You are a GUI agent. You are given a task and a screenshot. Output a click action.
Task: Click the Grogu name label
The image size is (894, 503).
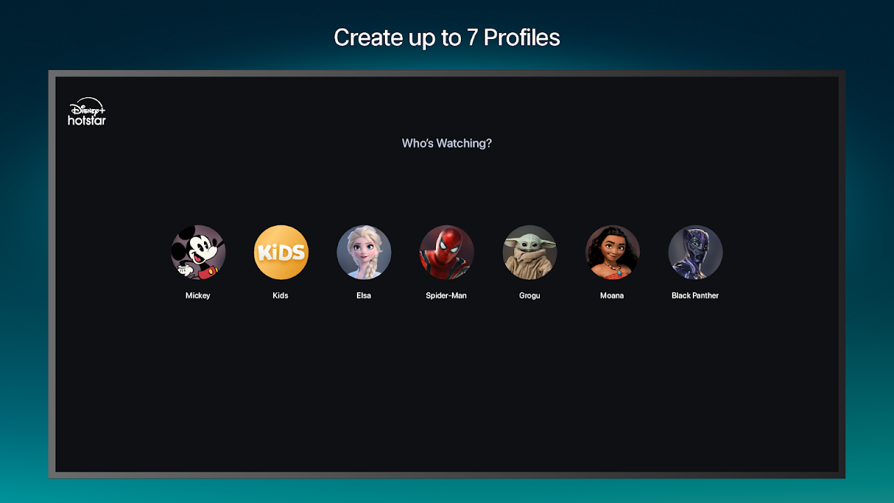point(529,296)
